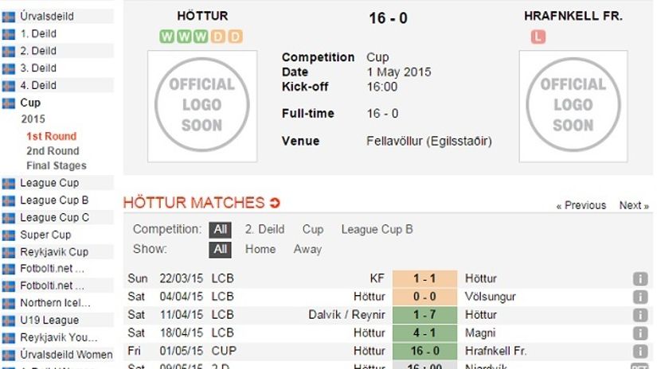Open info icon for Höttur vs Völsungur match

click(x=639, y=297)
